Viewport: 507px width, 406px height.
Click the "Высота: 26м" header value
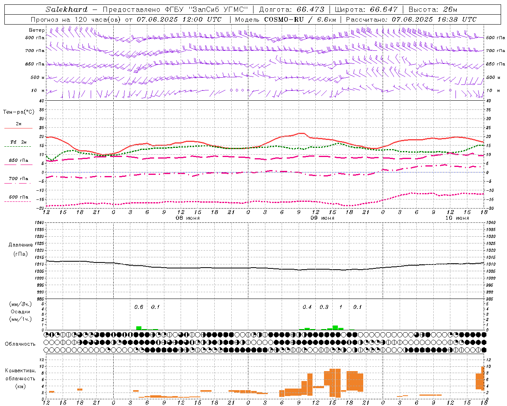(433, 10)
